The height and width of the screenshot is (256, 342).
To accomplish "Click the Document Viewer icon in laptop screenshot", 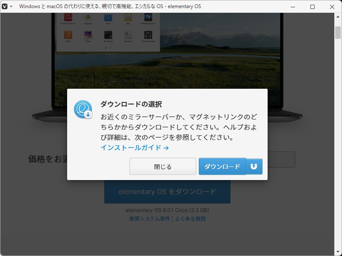I will (68, 17).
